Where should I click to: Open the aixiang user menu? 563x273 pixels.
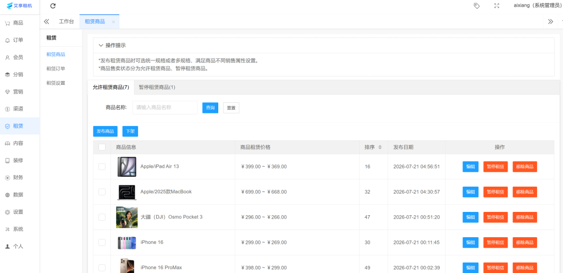pyautogui.click(x=537, y=6)
